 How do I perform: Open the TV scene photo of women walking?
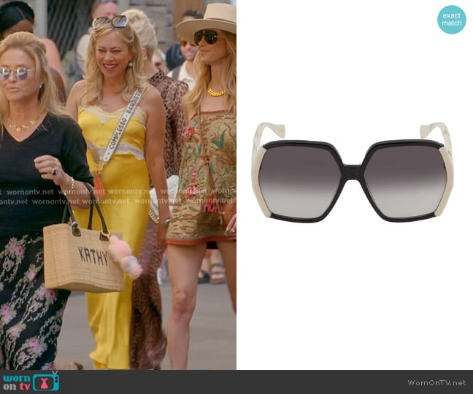[x=118, y=185]
